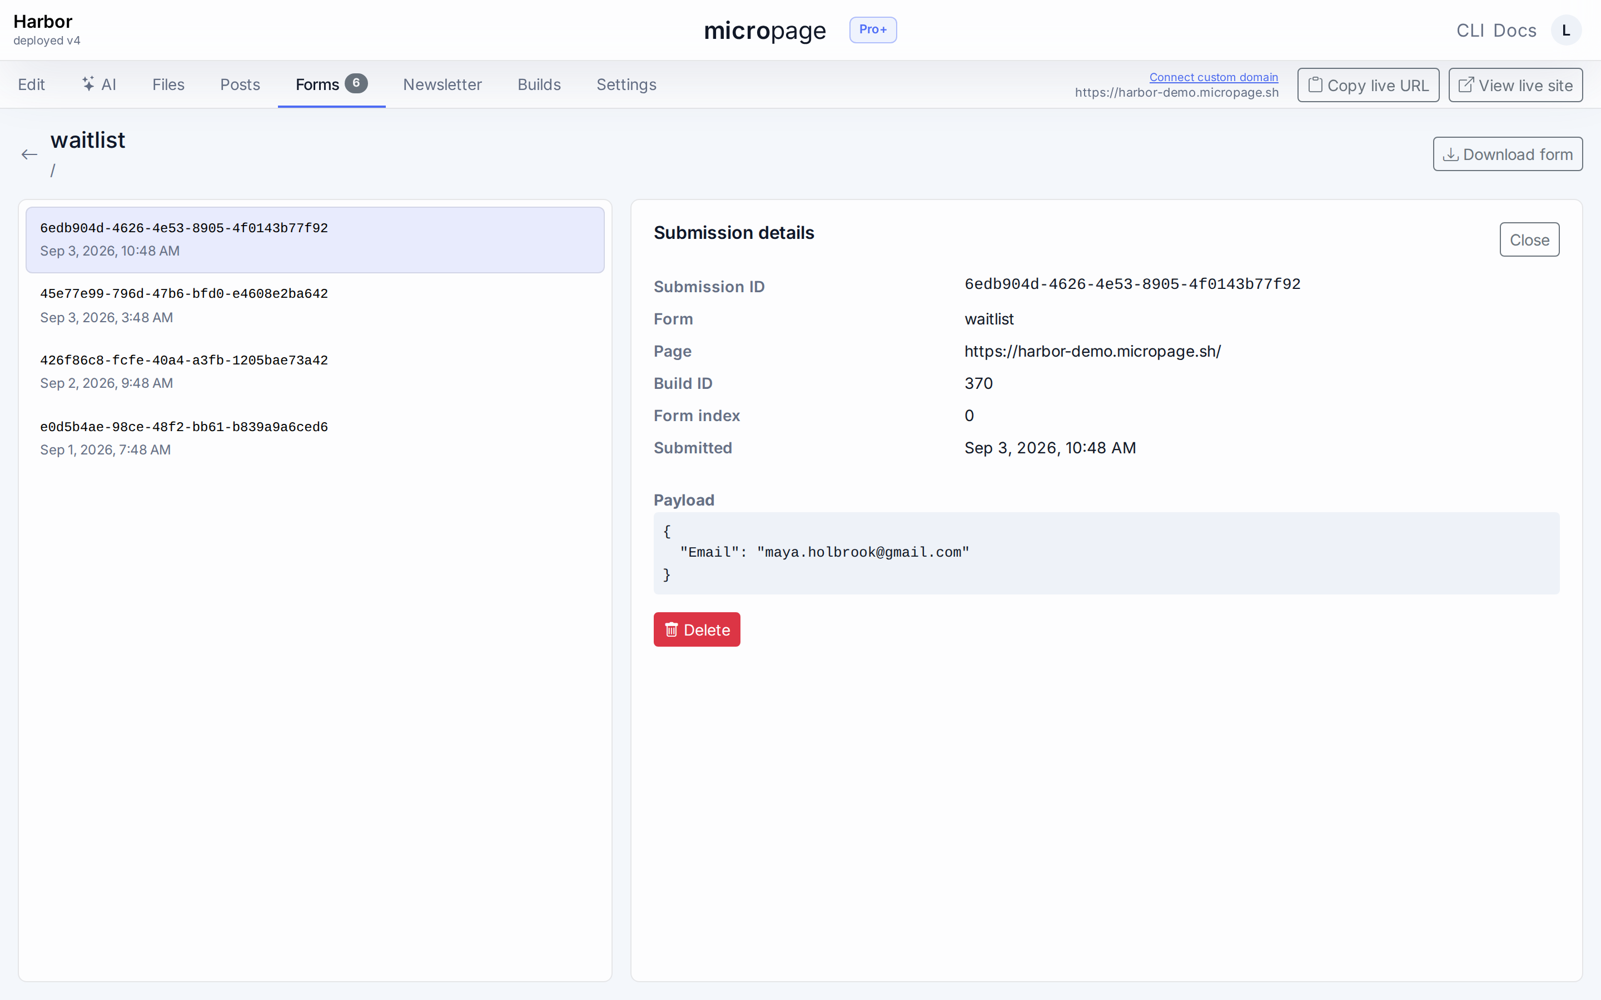The width and height of the screenshot is (1601, 1000).
Task: Select submission 426f86c8-fcfe-40a4-a3fb-1205bae73a42
Action: (x=315, y=372)
